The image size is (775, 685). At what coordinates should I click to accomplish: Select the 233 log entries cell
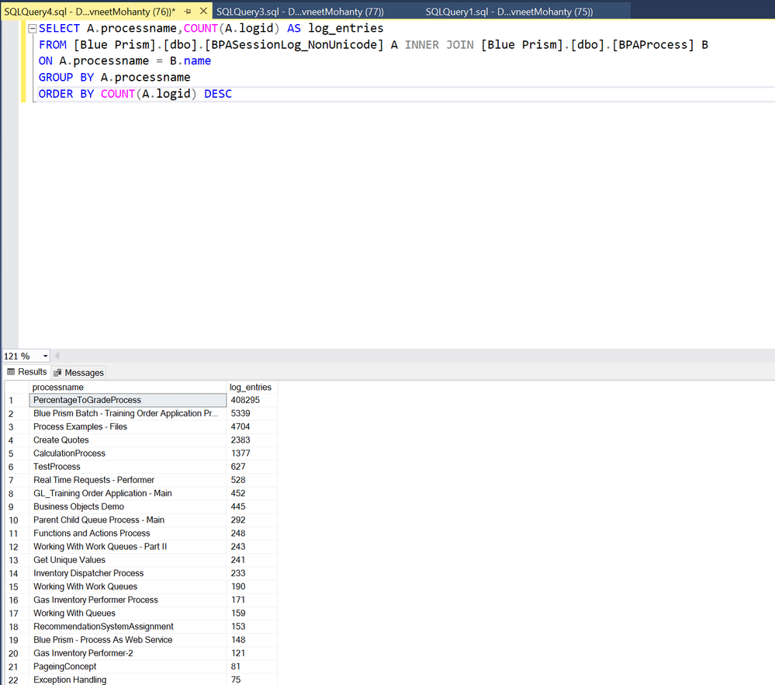coord(251,574)
